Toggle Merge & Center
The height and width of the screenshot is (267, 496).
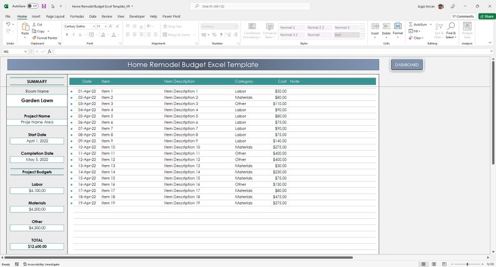pyautogui.click(x=177, y=34)
